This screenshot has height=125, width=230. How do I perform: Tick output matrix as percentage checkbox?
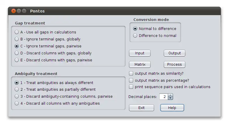coord(131,80)
